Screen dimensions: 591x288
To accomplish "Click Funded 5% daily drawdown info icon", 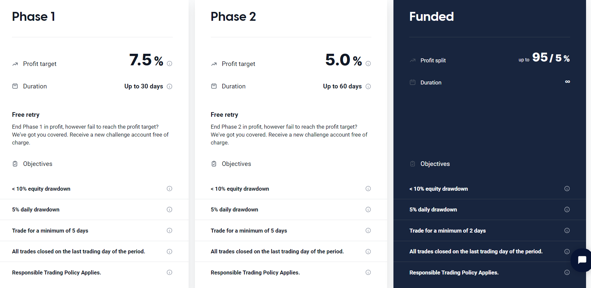I will tap(567, 209).
